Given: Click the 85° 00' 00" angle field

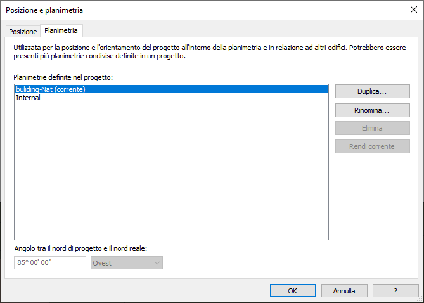Looking at the screenshot, I should pos(49,262).
